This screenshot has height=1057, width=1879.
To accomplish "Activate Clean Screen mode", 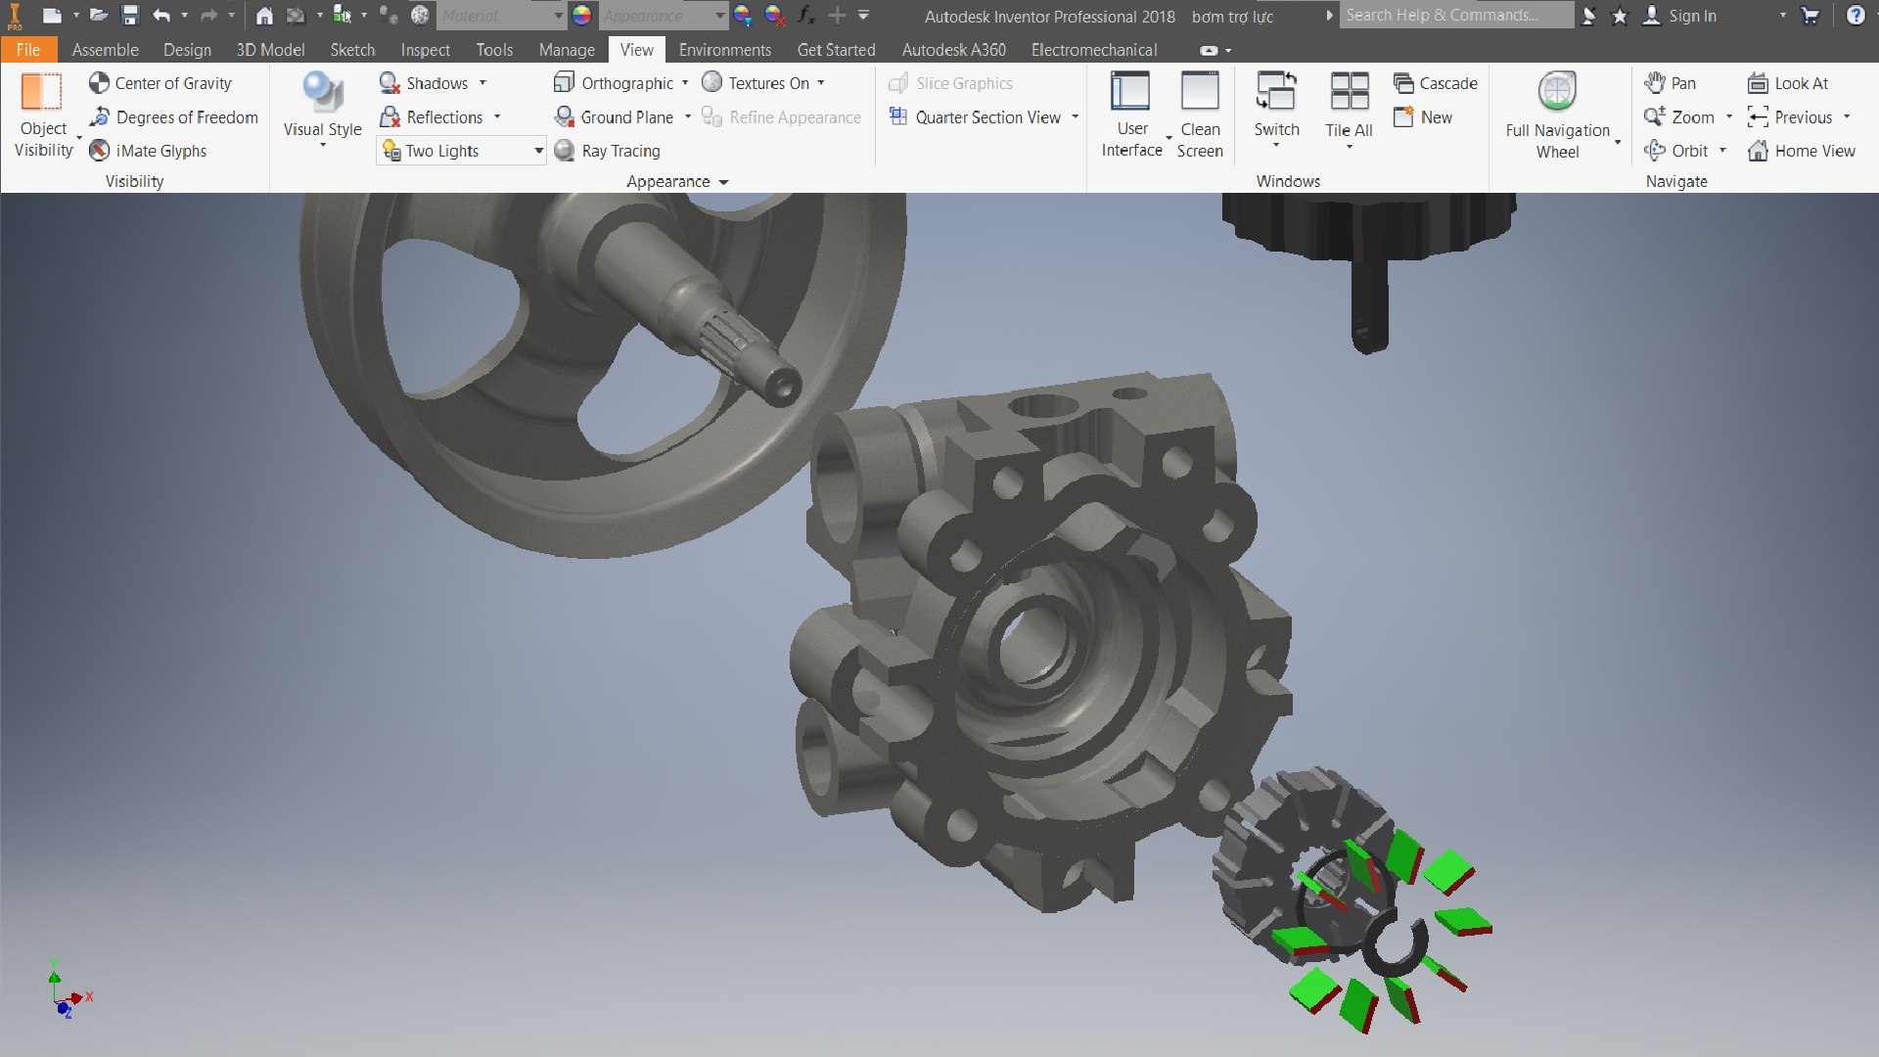I will (1200, 115).
